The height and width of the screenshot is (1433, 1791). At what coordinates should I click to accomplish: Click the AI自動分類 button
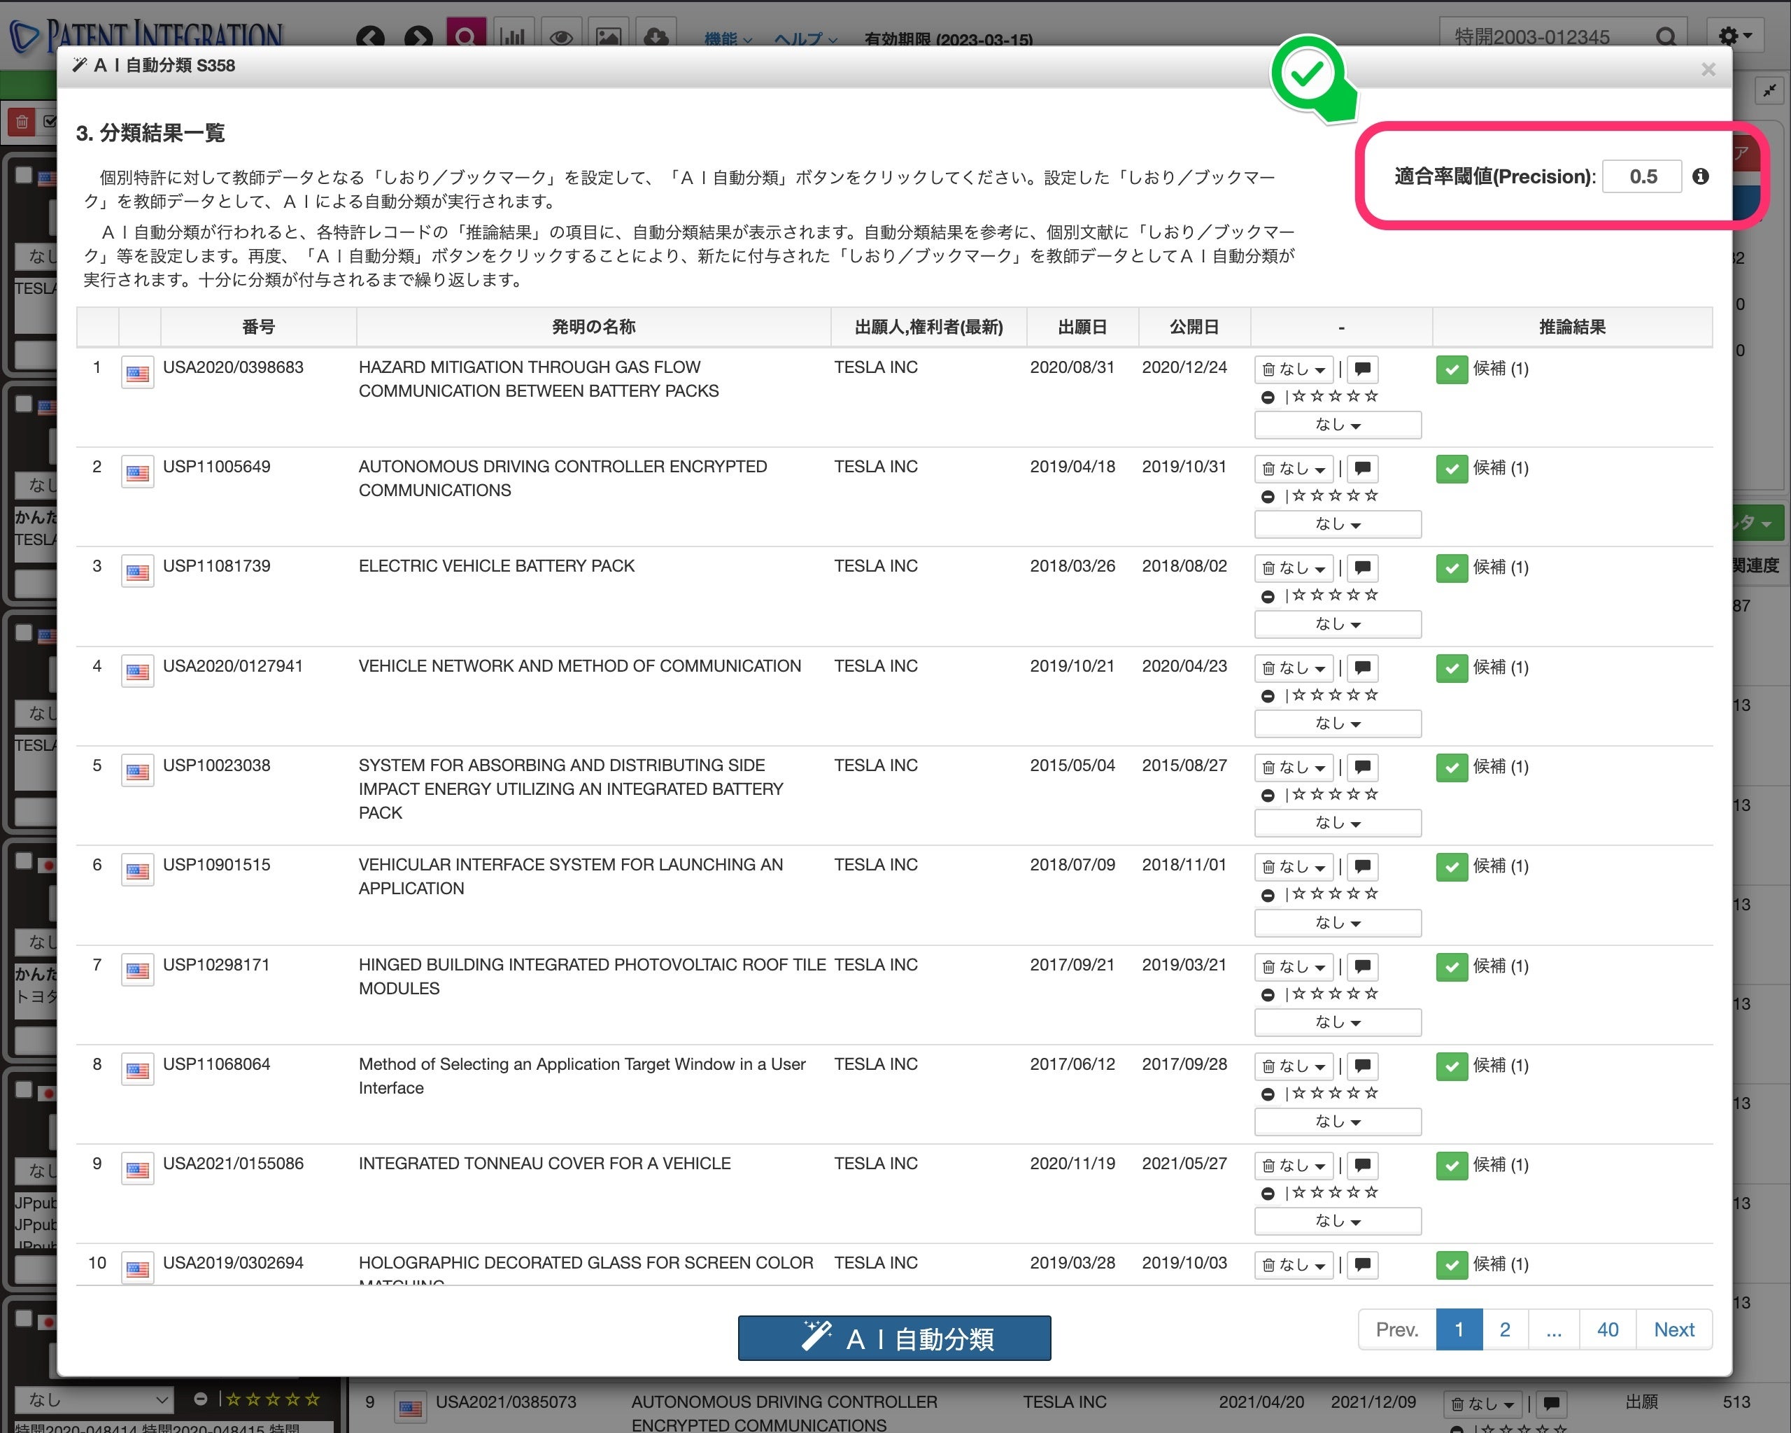[x=894, y=1339]
